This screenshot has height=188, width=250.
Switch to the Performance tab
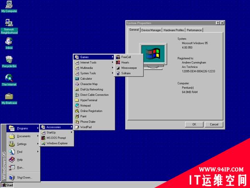(194, 30)
